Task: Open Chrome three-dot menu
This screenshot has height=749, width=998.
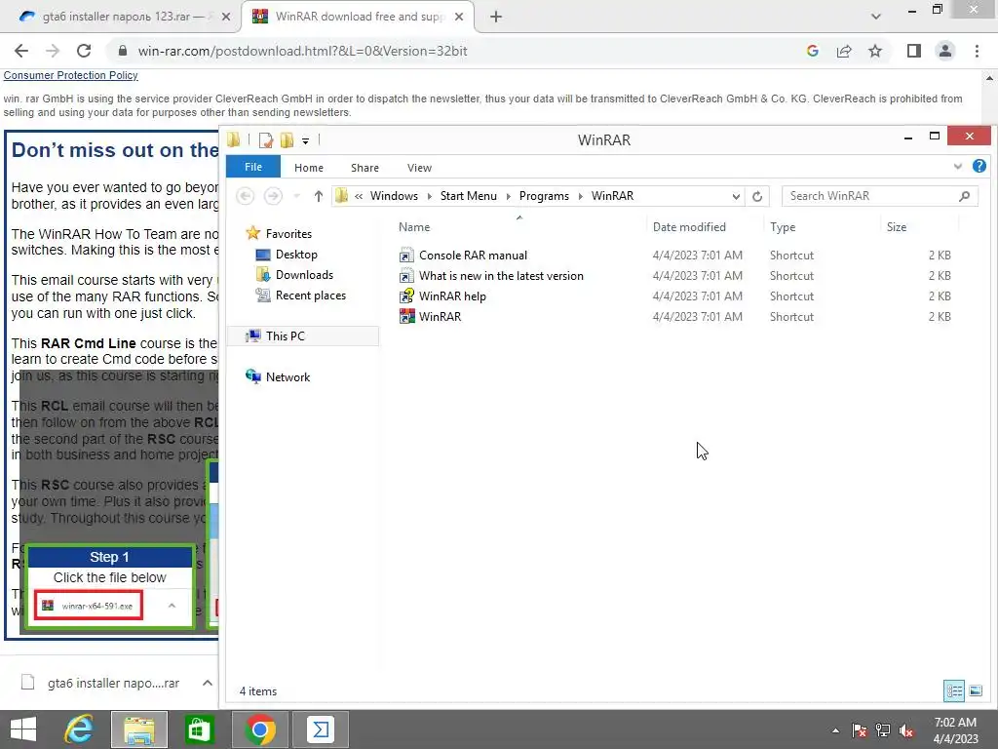Action: coord(977,51)
